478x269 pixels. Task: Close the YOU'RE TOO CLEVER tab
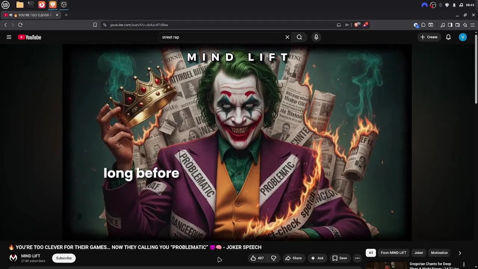(x=57, y=15)
